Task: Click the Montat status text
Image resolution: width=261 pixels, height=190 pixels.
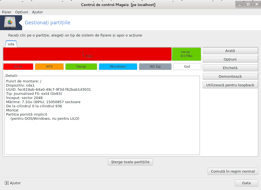Action: click(12, 110)
